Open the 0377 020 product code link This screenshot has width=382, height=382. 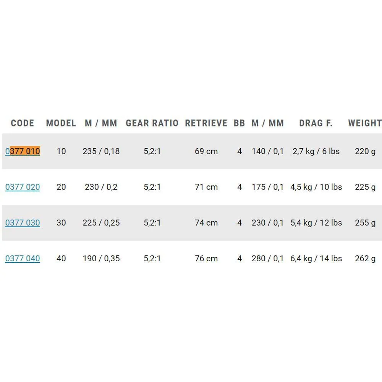pyautogui.click(x=23, y=187)
